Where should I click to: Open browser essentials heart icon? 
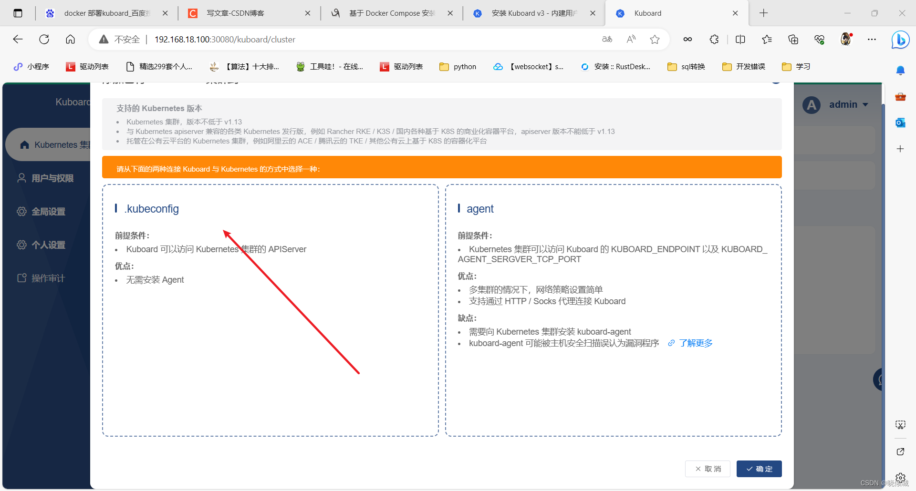click(819, 39)
